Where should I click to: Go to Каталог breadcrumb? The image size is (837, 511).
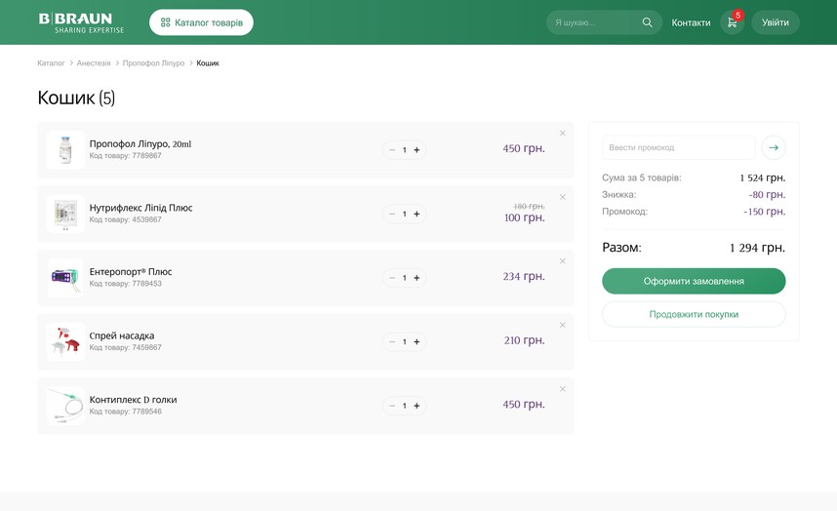point(51,63)
